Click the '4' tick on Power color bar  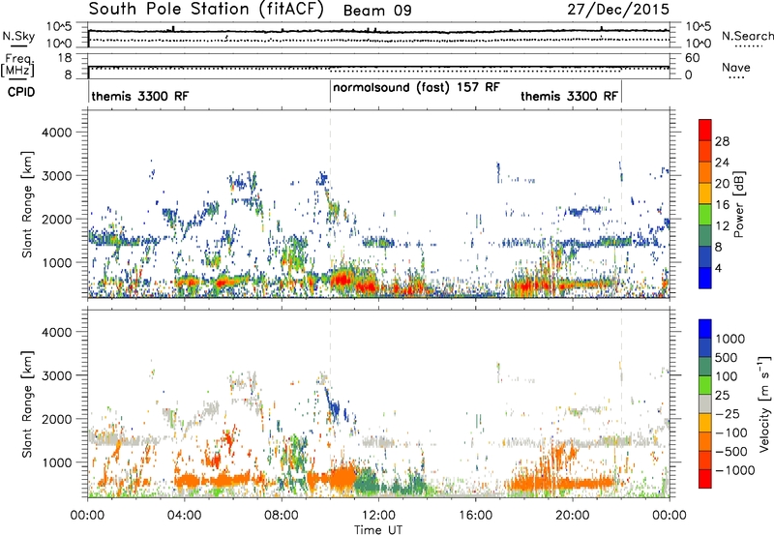[719, 268]
